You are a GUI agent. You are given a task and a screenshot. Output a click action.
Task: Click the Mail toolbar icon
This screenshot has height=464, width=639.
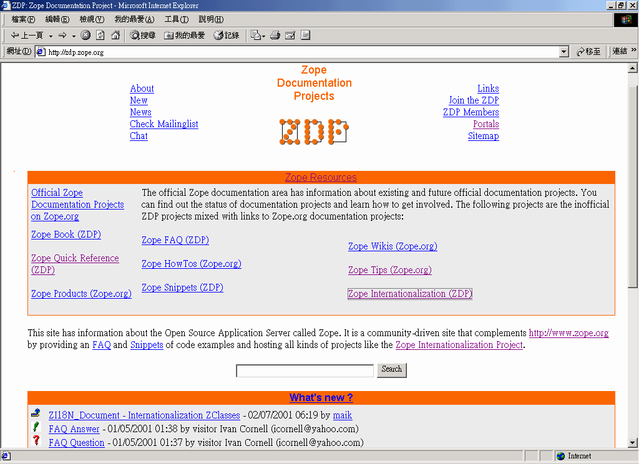click(x=255, y=36)
